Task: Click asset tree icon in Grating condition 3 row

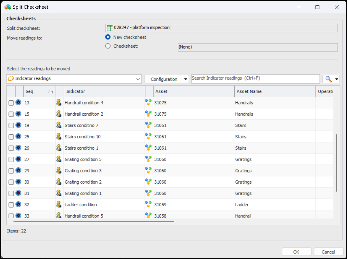Action: 148,171
